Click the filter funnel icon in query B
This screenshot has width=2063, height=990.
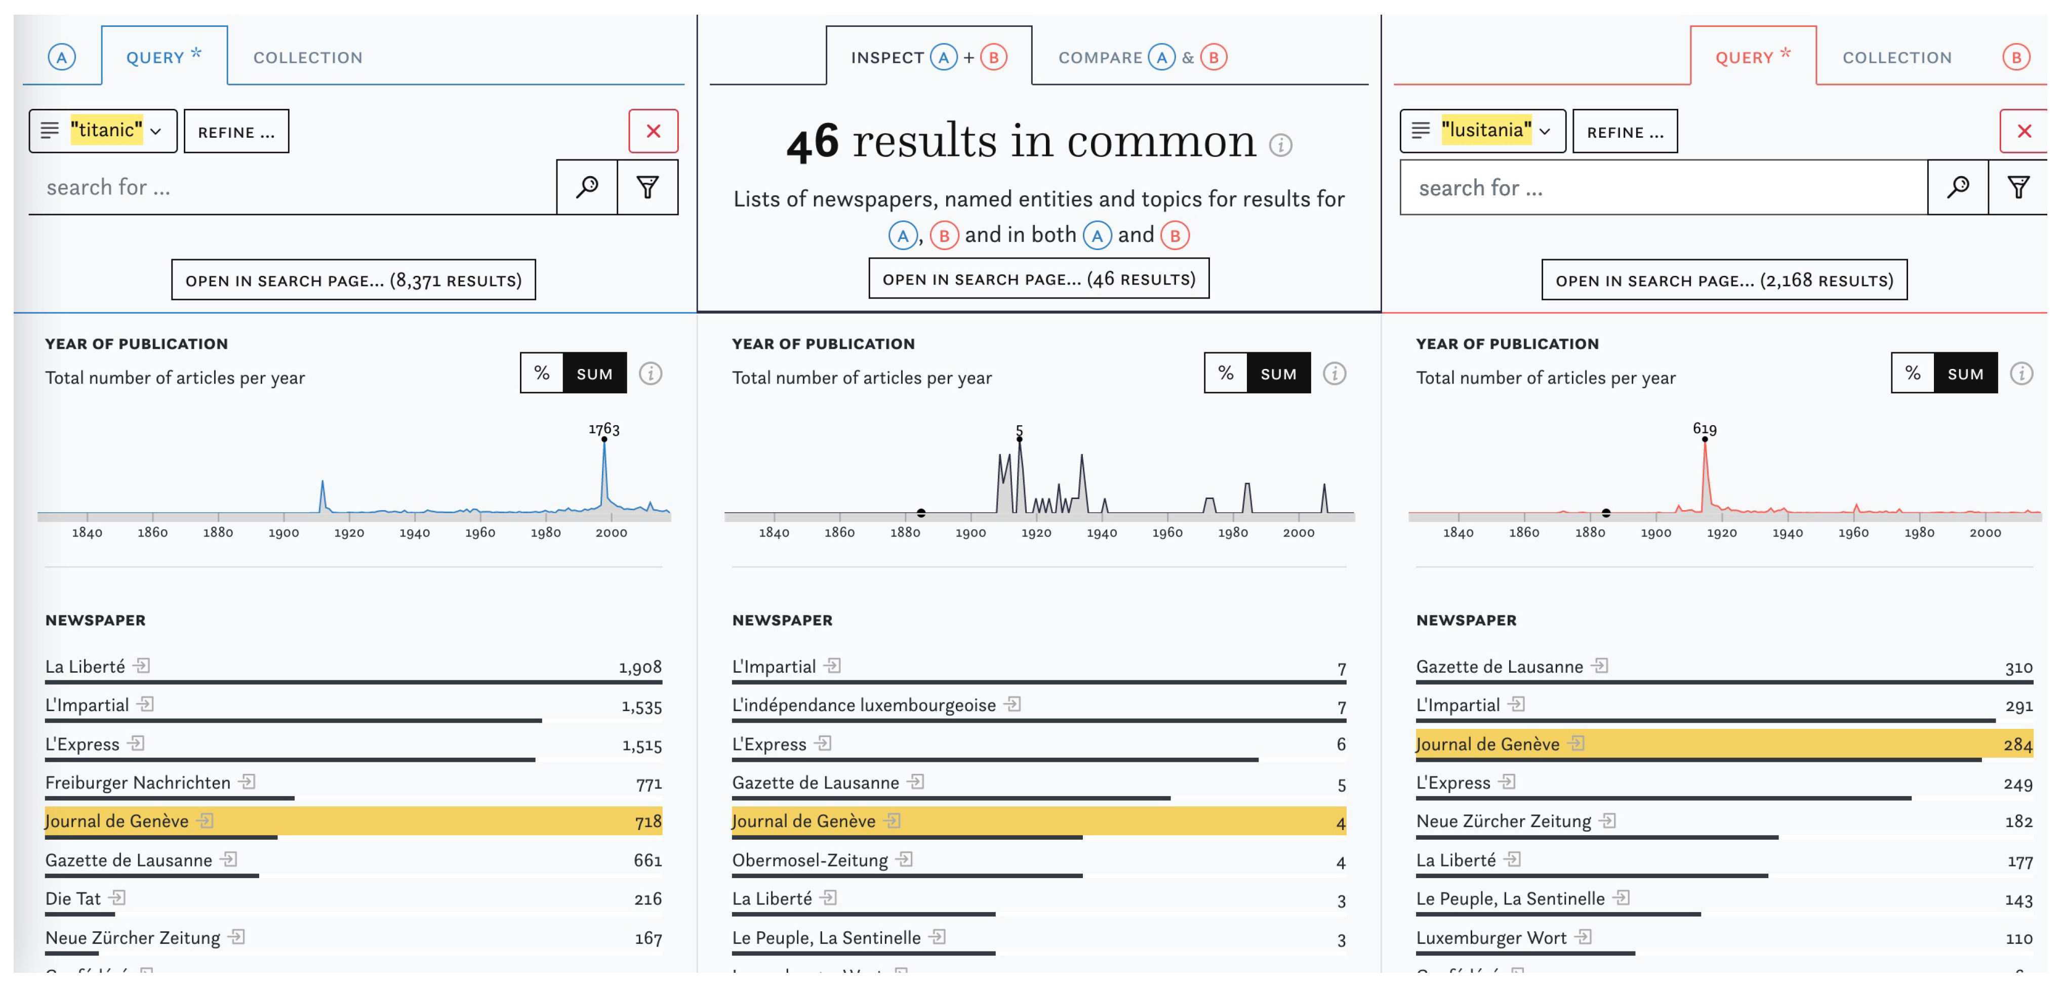(2018, 187)
